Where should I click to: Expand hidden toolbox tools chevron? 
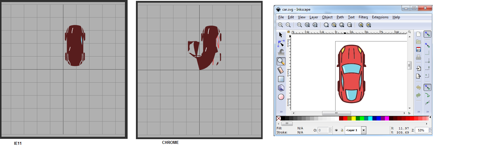281,112
